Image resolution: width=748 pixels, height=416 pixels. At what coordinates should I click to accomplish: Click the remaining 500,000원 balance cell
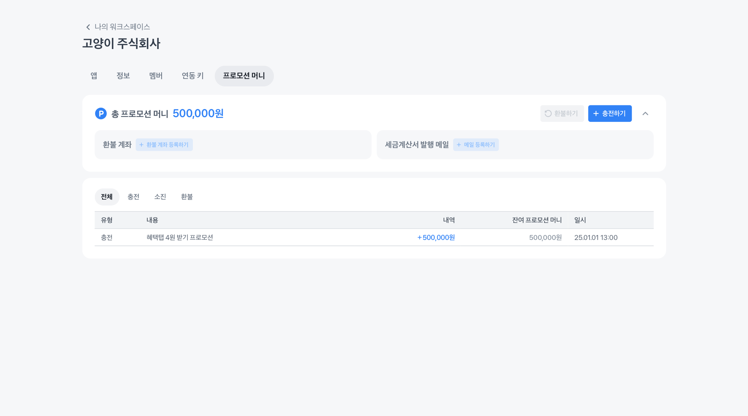pos(545,237)
